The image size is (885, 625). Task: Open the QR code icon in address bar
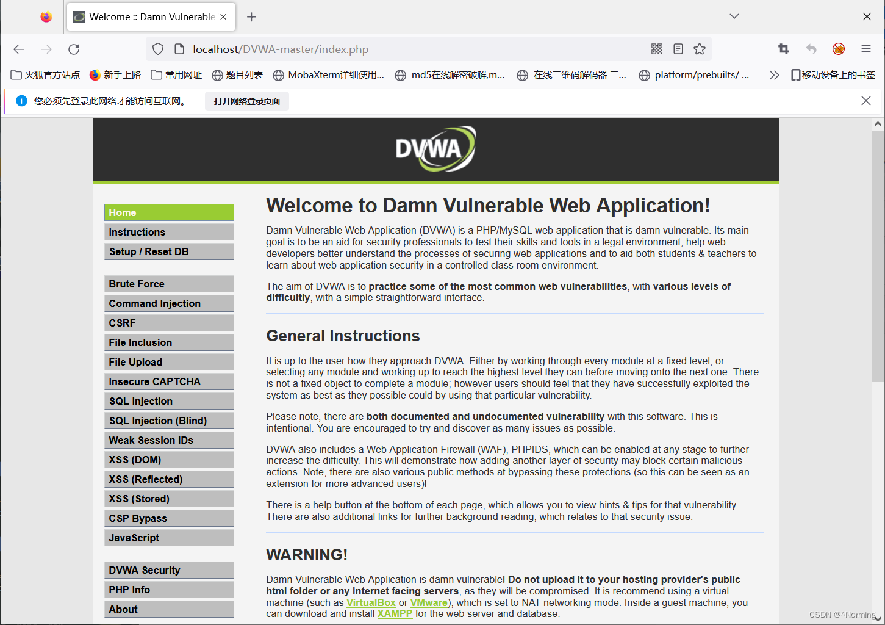tap(657, 49)
